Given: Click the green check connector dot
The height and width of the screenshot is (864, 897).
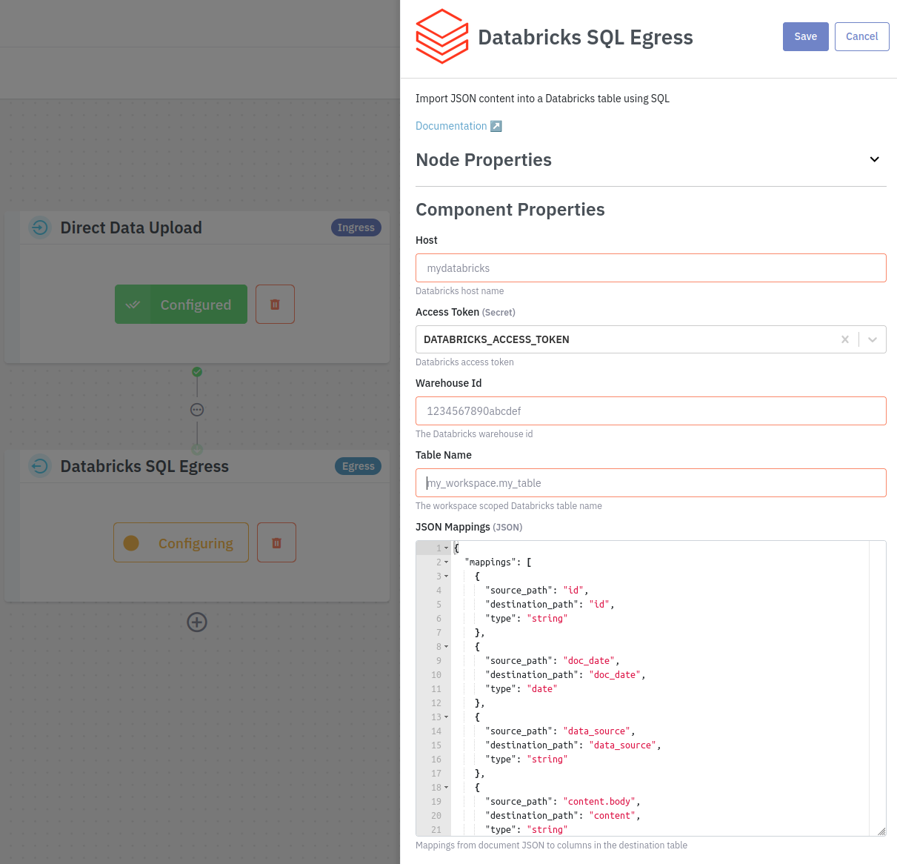Looking at the screenshot, I should (x=197, y=372).
